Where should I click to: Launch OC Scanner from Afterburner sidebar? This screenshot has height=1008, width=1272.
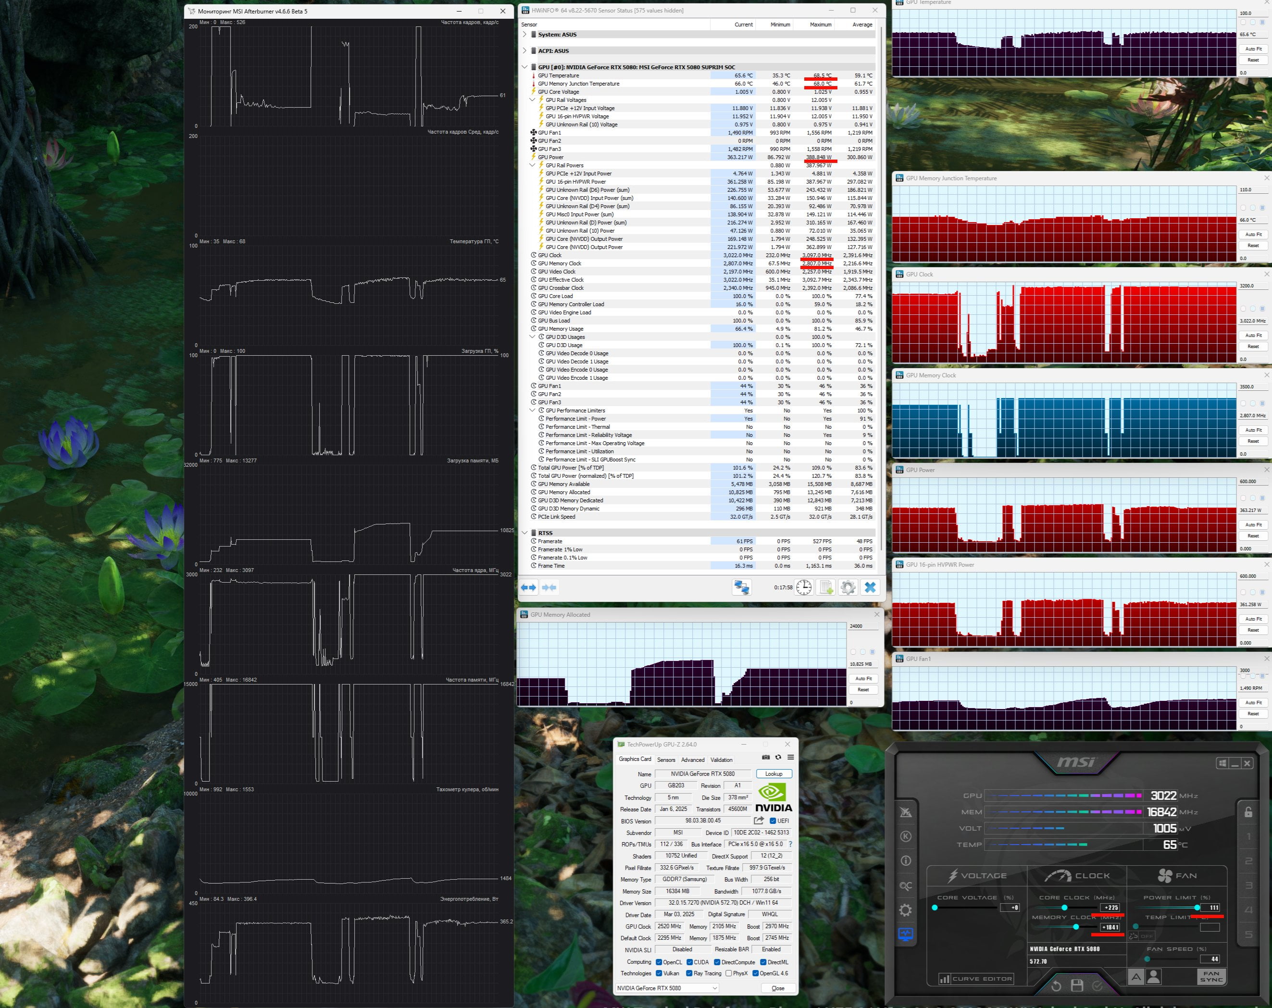905,885
